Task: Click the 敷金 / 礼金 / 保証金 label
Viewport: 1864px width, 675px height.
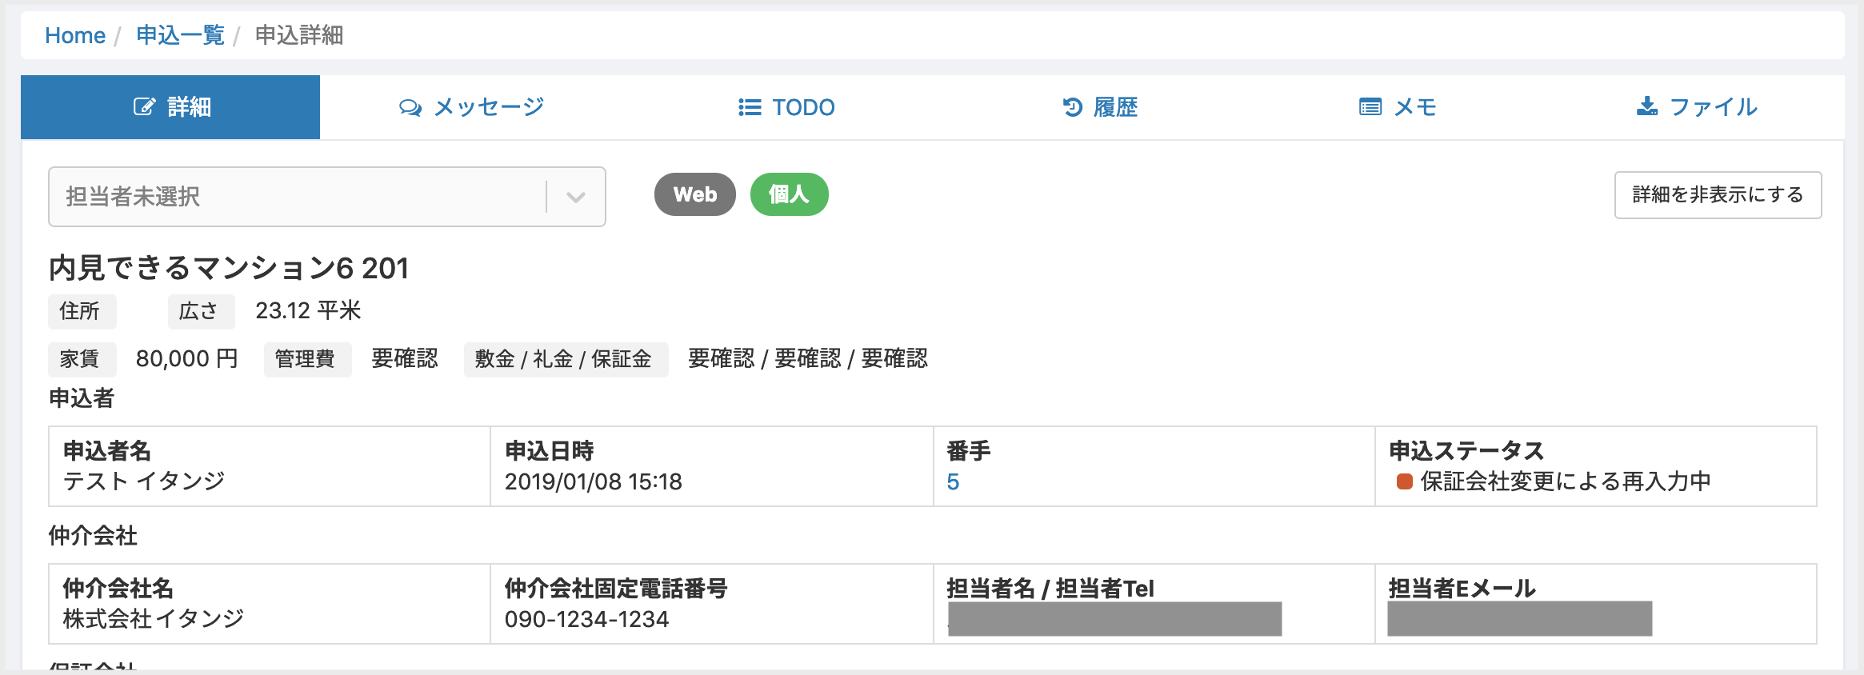Action: (x=566, y=359)
